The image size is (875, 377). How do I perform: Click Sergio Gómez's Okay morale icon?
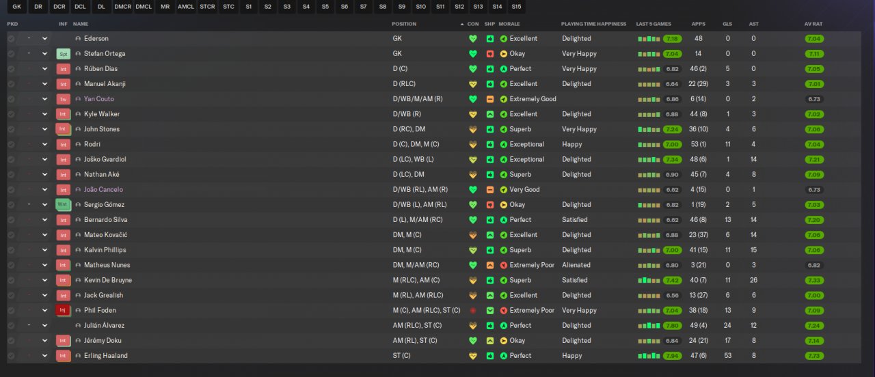tap(504, 205)
